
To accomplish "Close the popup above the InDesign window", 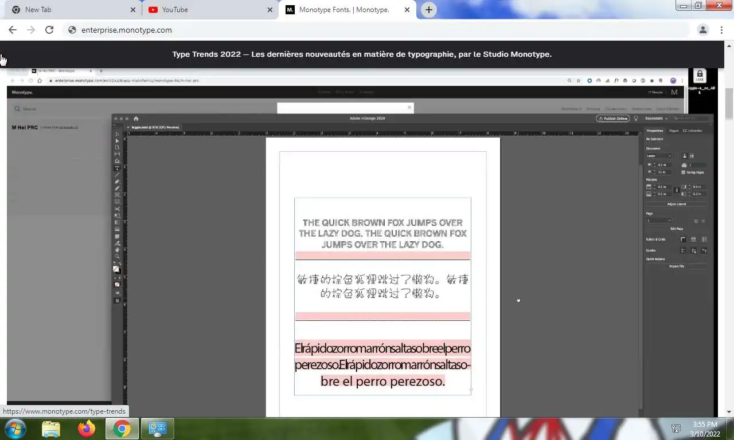I will pyautogui.click(x=409, y=107).
